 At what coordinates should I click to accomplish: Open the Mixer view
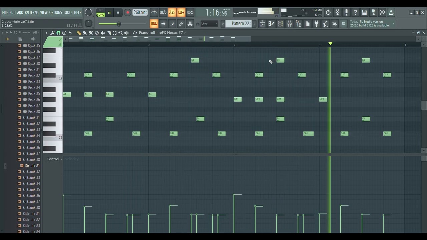[290, 24]
